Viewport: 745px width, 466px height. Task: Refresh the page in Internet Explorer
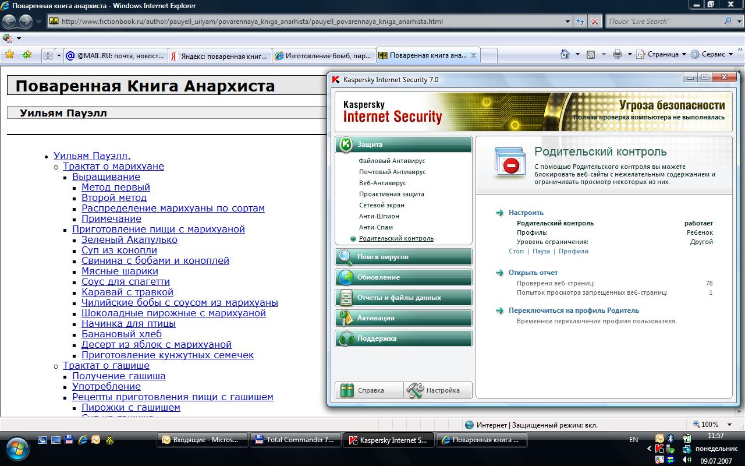point(580,22)
